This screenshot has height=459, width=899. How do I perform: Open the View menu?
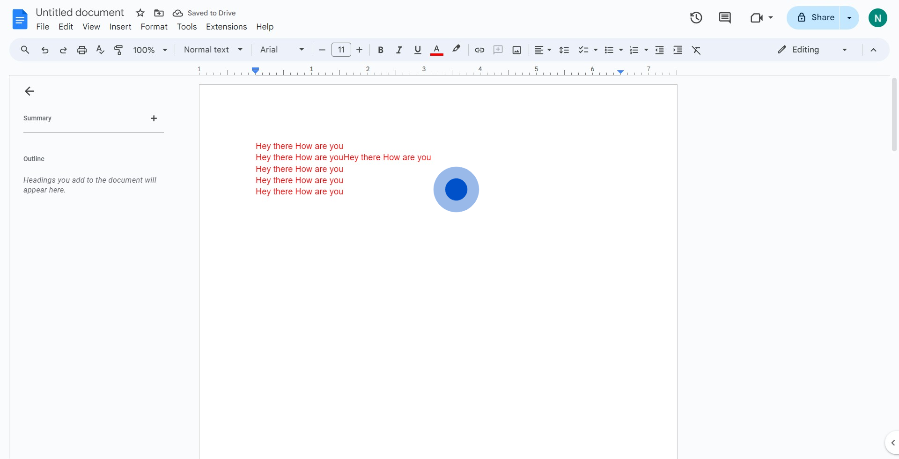pyautogui.click(x=91, y=27)
